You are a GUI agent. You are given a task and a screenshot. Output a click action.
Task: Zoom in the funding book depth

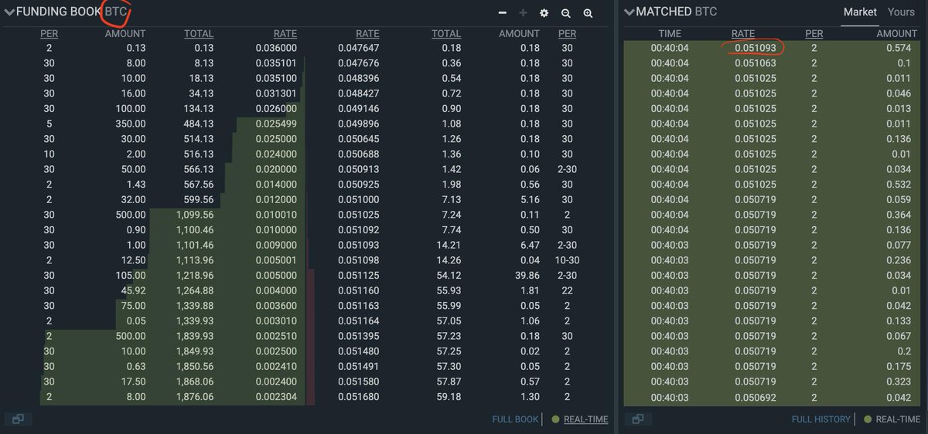588,13
